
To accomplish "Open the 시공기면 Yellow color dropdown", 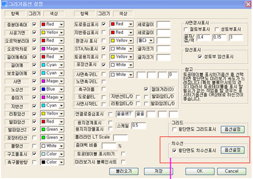I will coord(61,33).
